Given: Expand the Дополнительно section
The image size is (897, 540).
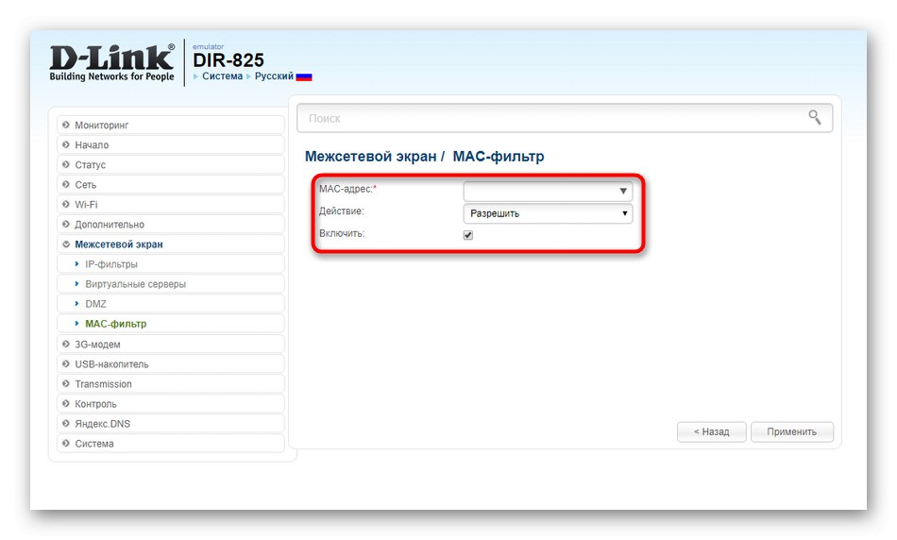Looking at the screenshot, I should coord(171,225).
